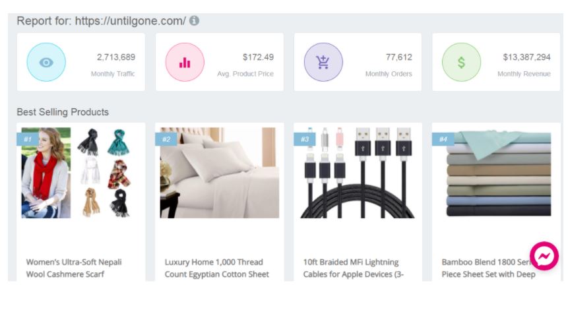Open the bamboo blend sheet set image
The height and width of the screenshot is (310, 568).
[496, 173]
